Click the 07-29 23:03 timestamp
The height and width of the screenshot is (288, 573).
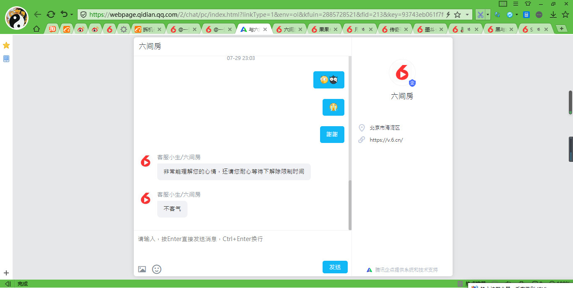point(241,58)
